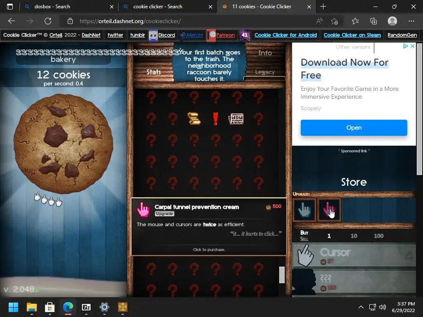Select the red exclamation mark achievement
Viewport: 423px width, 317px height.
(215, 118)
